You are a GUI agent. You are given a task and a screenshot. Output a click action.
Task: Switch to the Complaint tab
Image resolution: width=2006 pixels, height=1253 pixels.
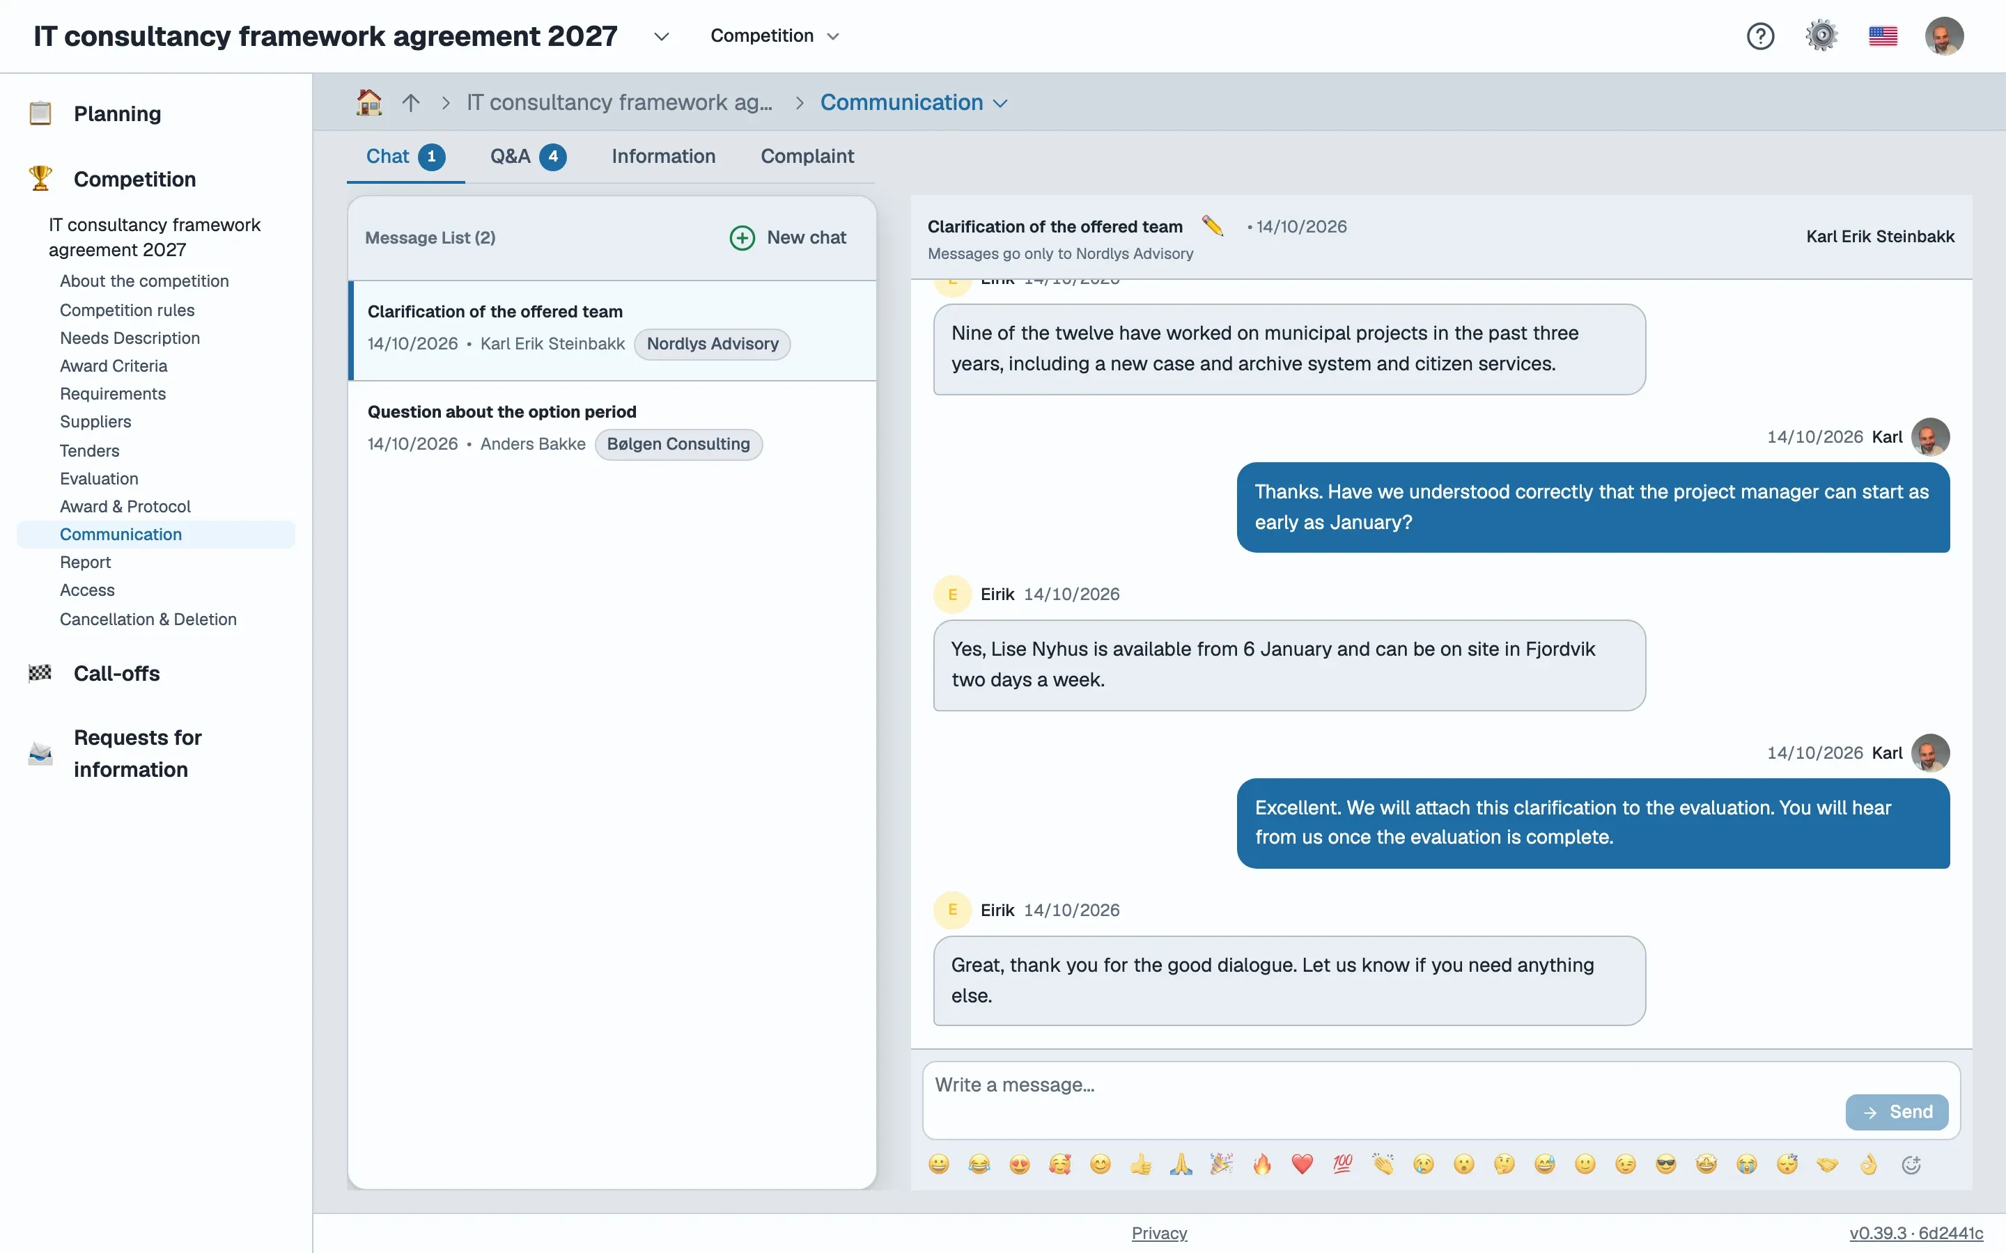(x=807, y=156)
